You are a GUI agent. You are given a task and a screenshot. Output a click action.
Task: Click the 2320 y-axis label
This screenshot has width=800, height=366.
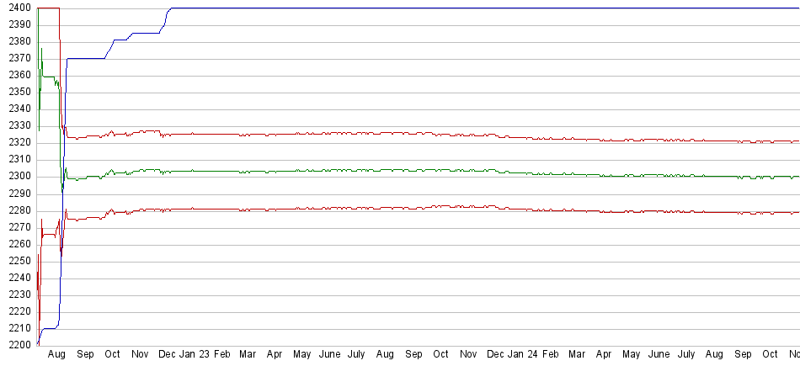(x=16, y=143)
